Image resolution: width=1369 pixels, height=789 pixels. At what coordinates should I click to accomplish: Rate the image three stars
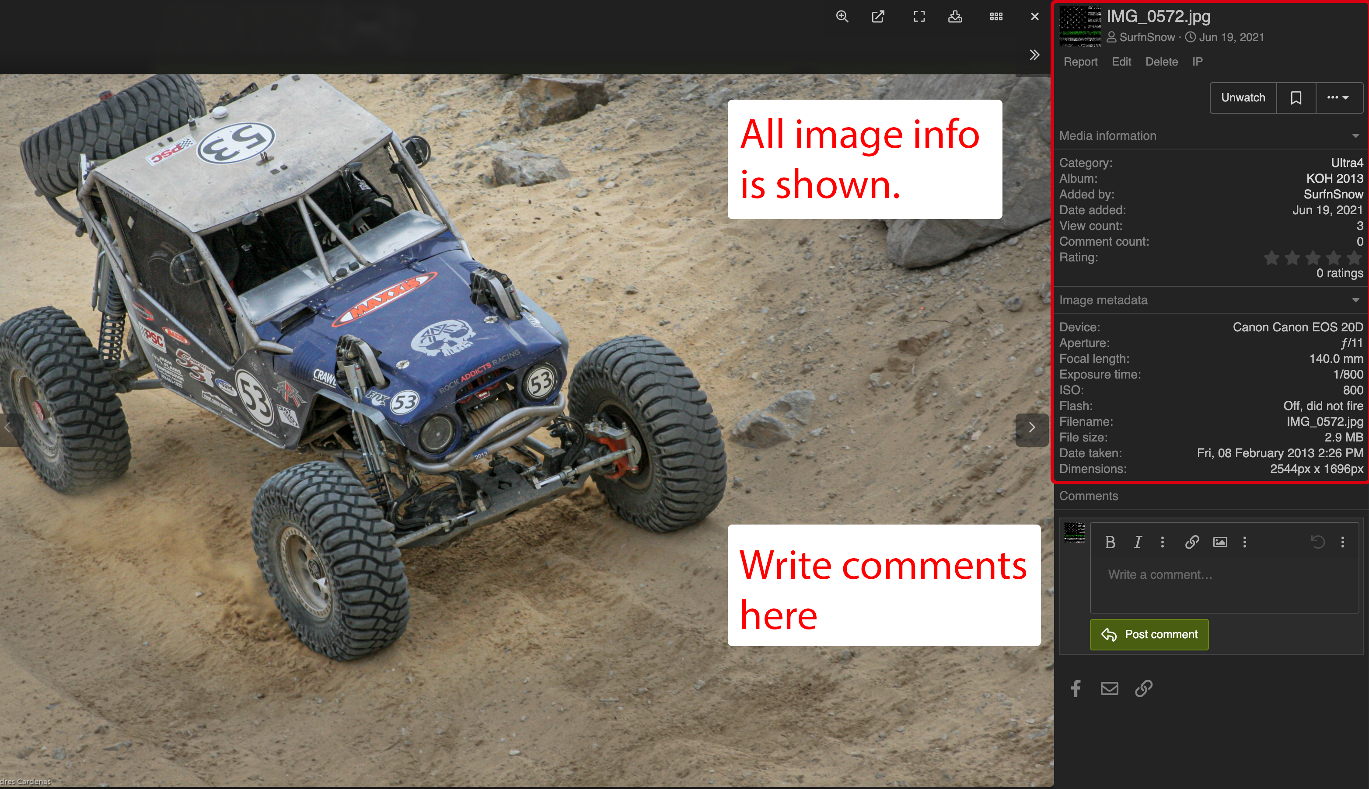point(1313,258)
